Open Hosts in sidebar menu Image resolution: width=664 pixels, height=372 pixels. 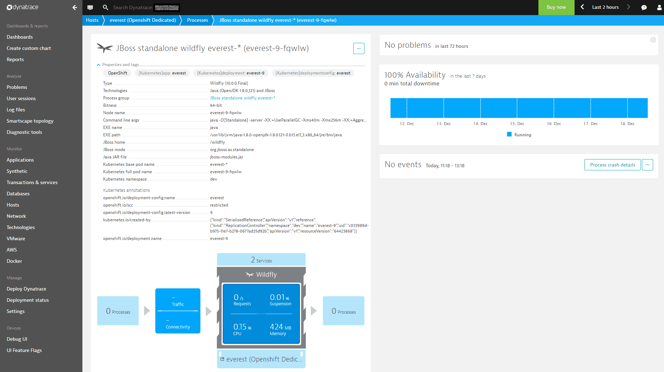point(13,205)
